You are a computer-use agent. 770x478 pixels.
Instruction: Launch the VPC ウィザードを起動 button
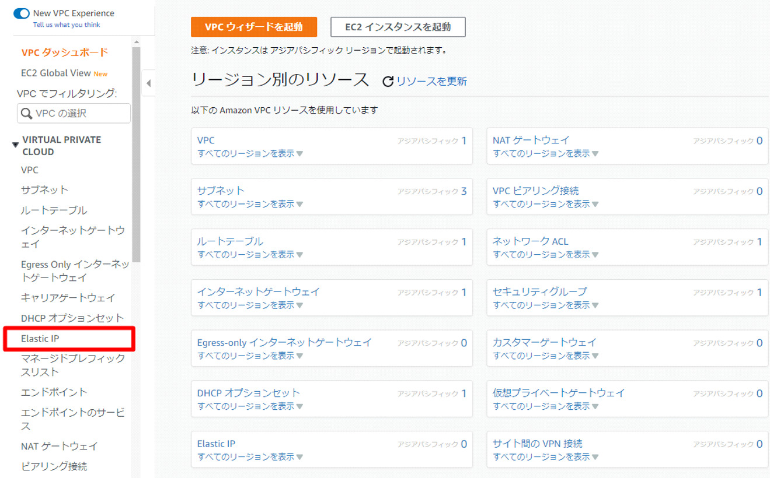[254, 27]
